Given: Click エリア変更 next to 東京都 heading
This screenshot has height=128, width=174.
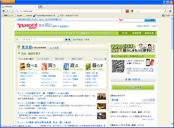Looking at the screenshot, I should [53, 48].
